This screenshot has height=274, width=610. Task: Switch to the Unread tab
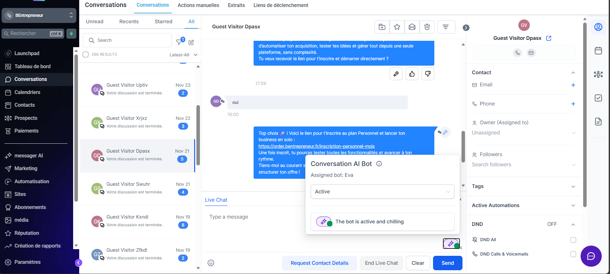click(95, 22)
